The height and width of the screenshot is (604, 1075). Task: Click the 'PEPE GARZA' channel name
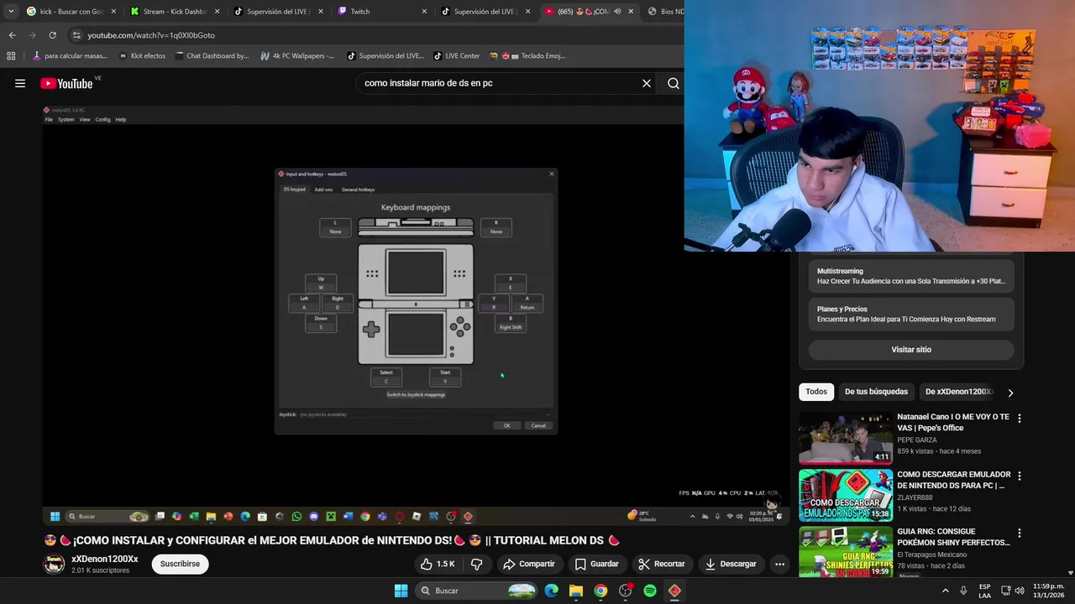click(x=917, y=440)
